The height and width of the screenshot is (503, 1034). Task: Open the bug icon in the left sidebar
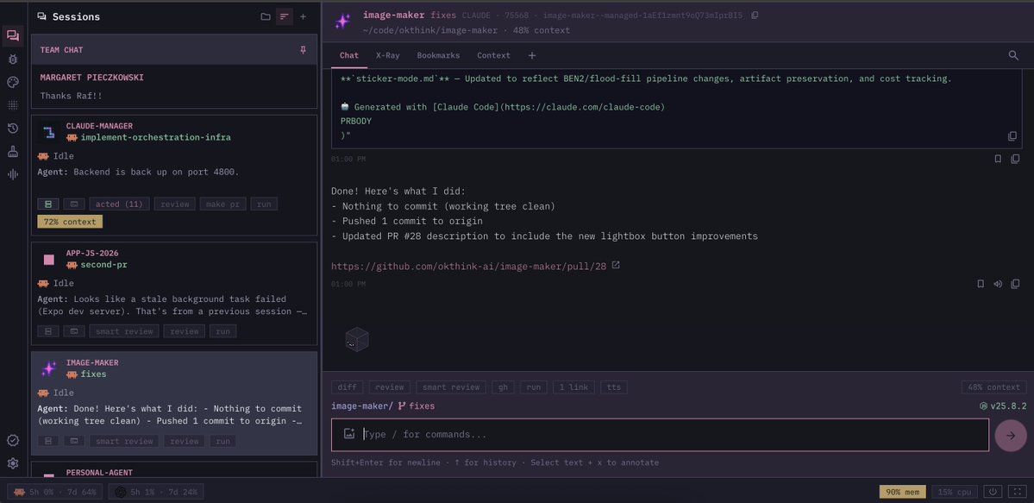point(13,60)
